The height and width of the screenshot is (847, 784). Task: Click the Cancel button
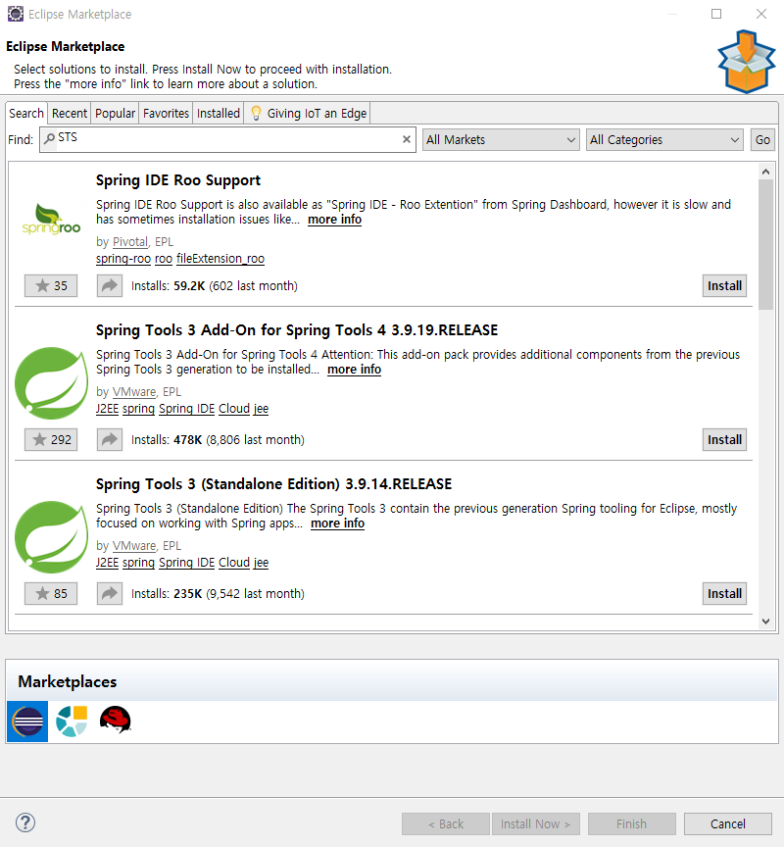click(727, 823)
